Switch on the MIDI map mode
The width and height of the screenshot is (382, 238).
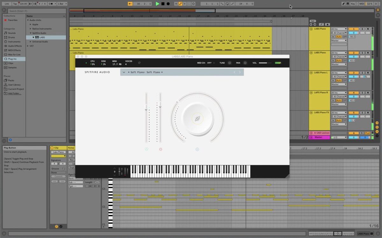click(x=361, y=4)
